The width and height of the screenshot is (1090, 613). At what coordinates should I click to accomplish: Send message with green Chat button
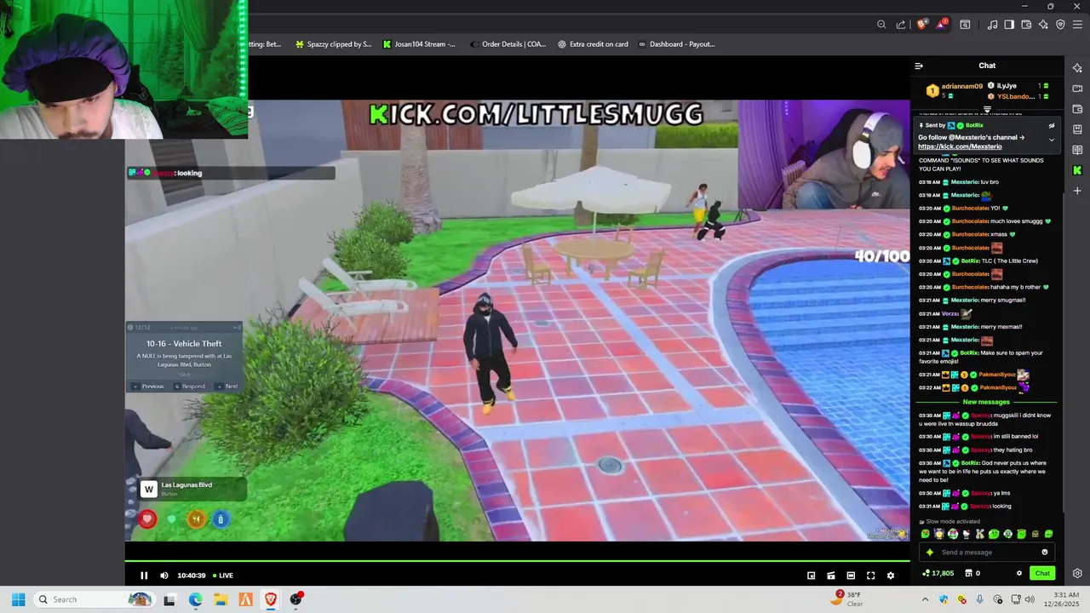tap(1042, 573)
